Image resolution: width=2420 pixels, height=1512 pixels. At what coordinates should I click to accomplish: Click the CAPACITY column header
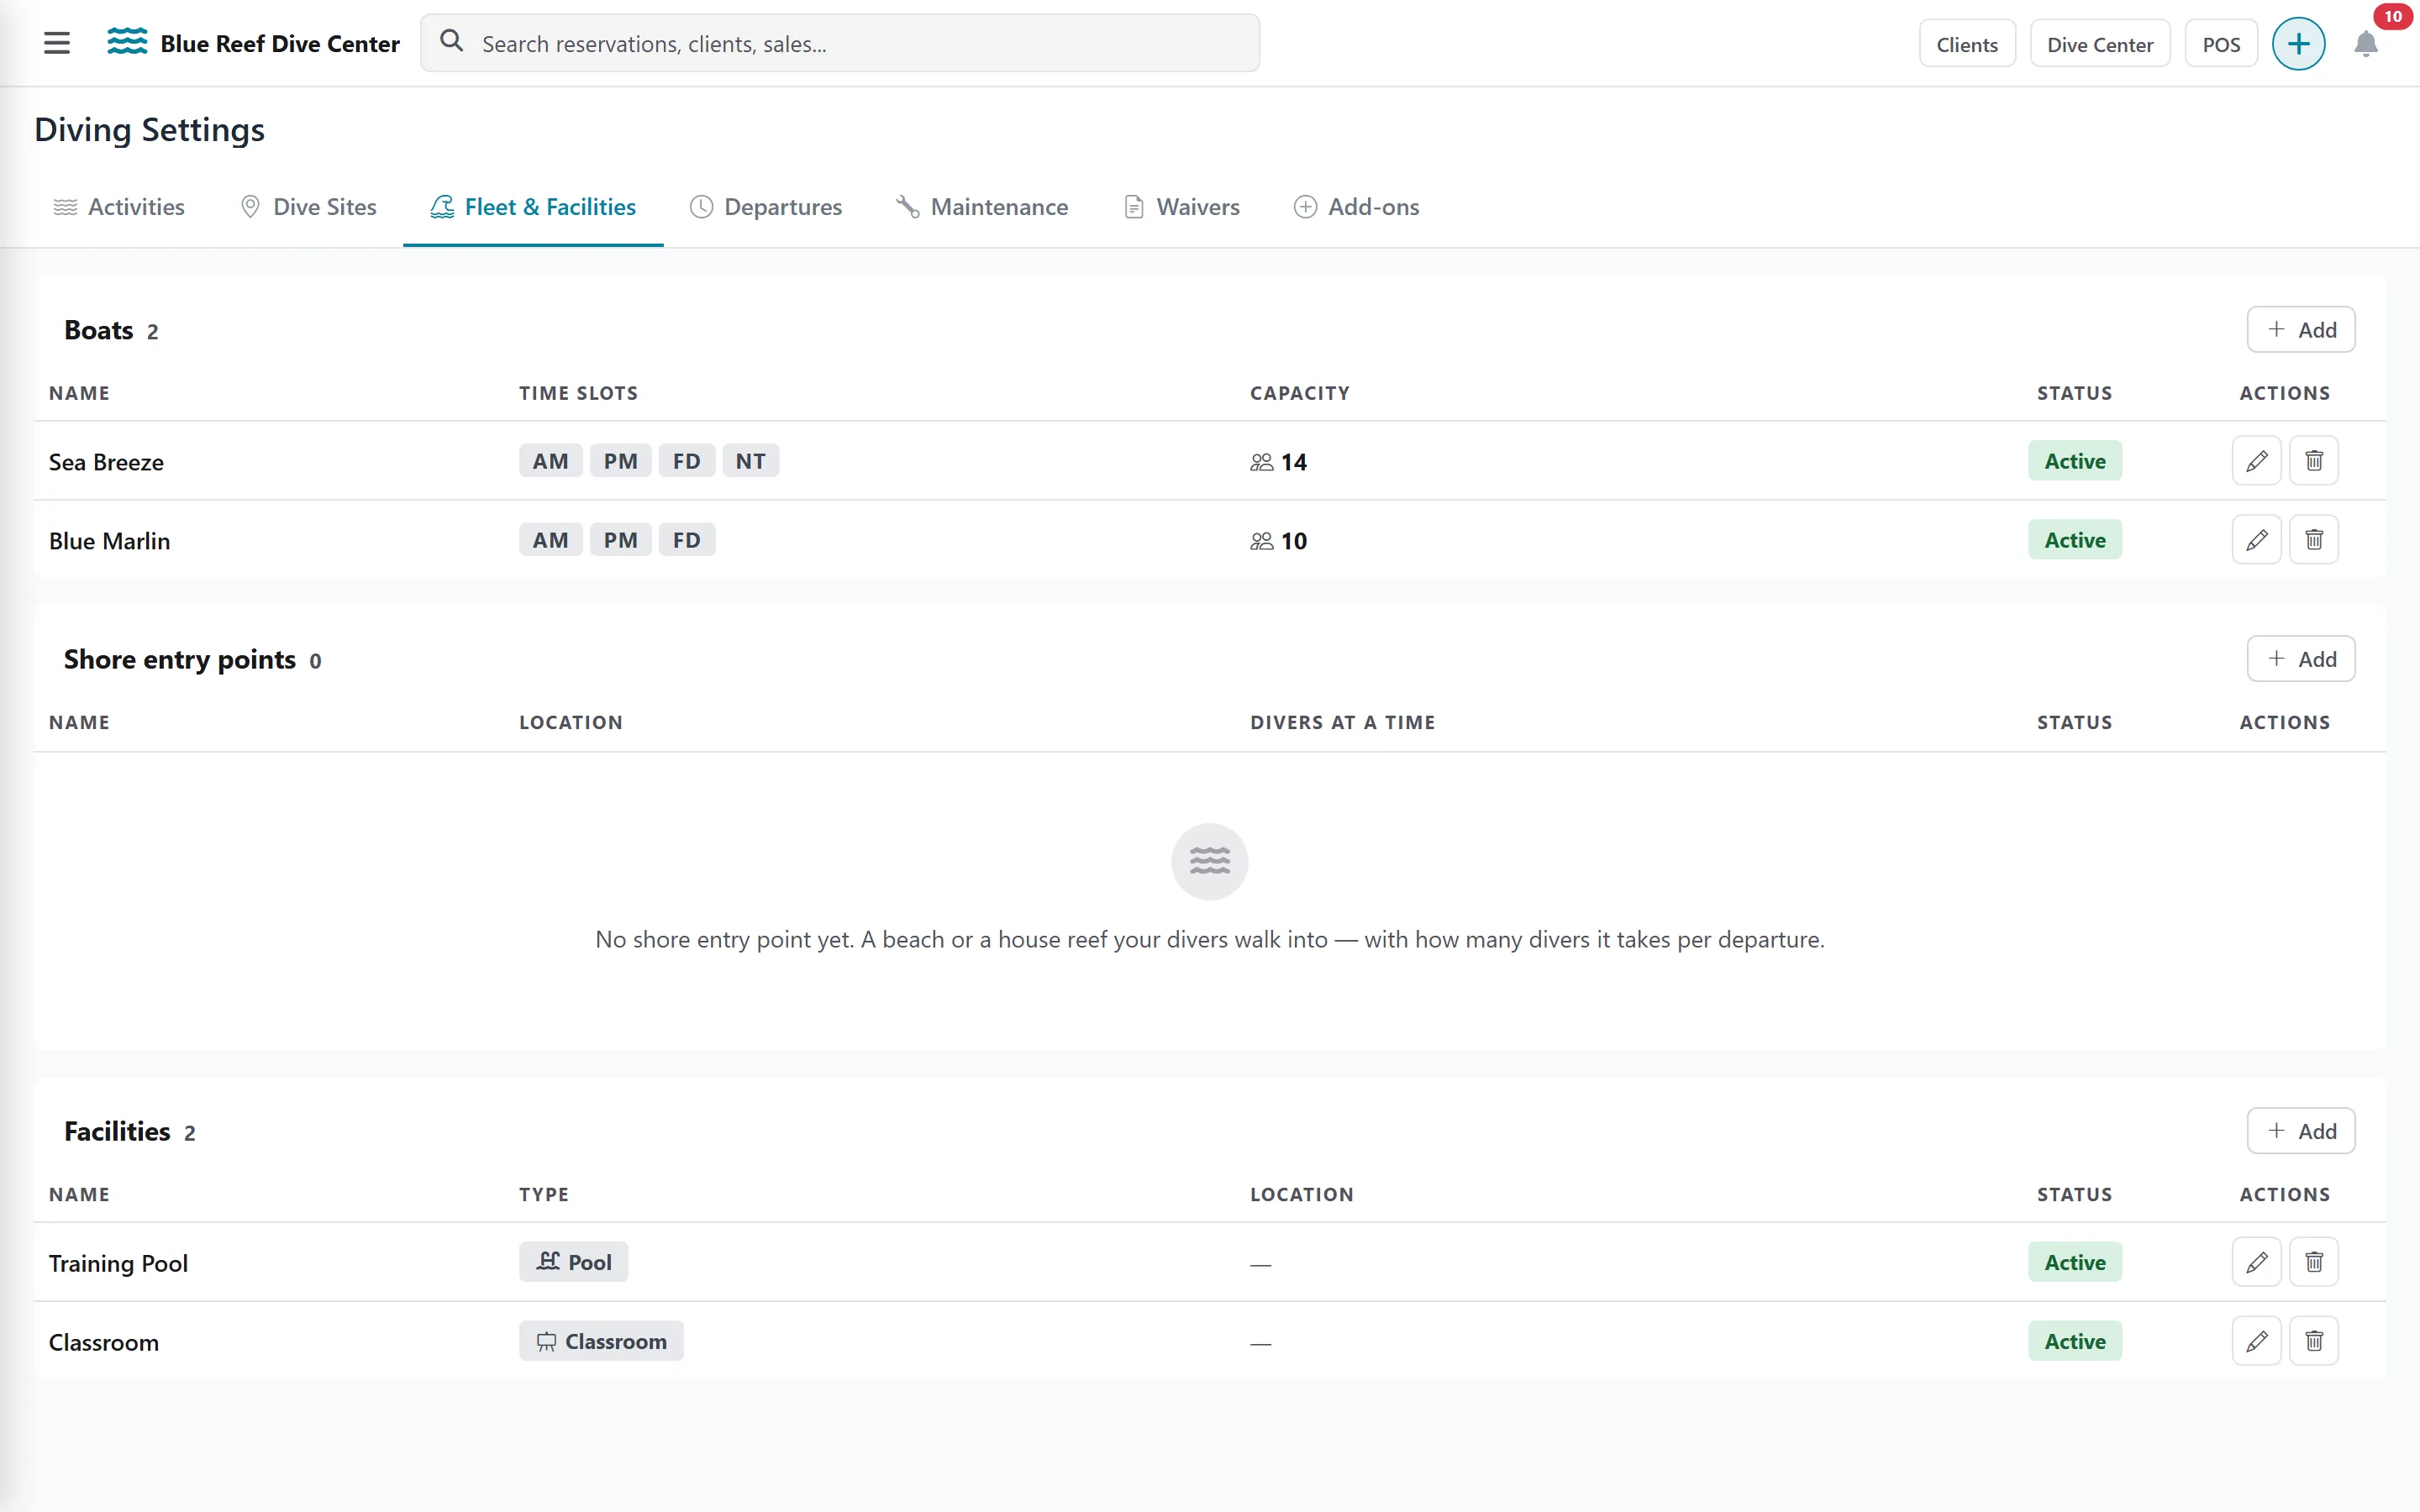[x=1299, y=393]
